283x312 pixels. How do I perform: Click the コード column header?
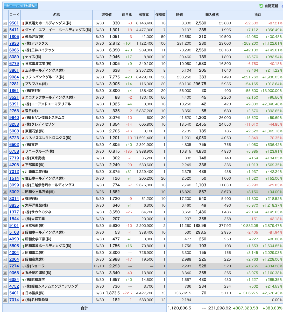pyautogui.click(x=14, y=15)
